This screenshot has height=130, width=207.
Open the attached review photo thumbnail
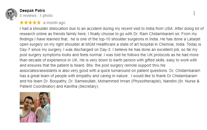coord(35,107)
